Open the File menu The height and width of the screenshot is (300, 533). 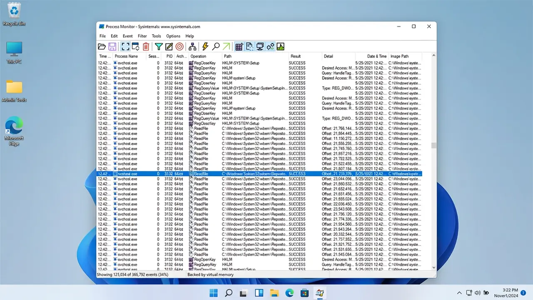coord(102,36)
